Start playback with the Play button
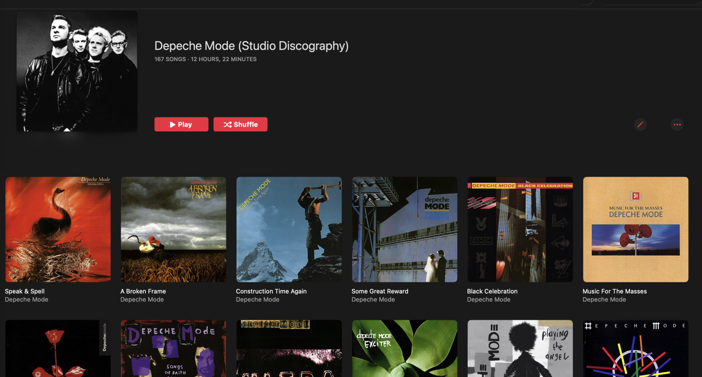Screen dimensions: 702x377 click(x=181, y=124)
